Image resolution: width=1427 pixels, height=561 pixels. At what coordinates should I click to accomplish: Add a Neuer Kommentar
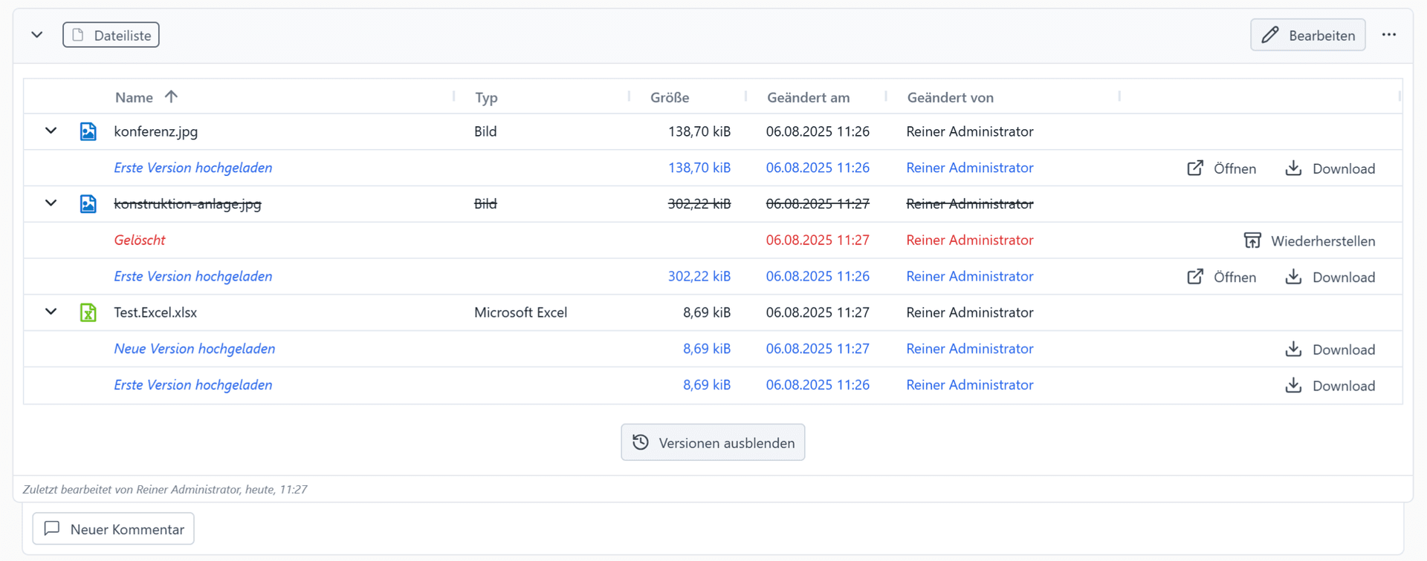tap(114, 529)
